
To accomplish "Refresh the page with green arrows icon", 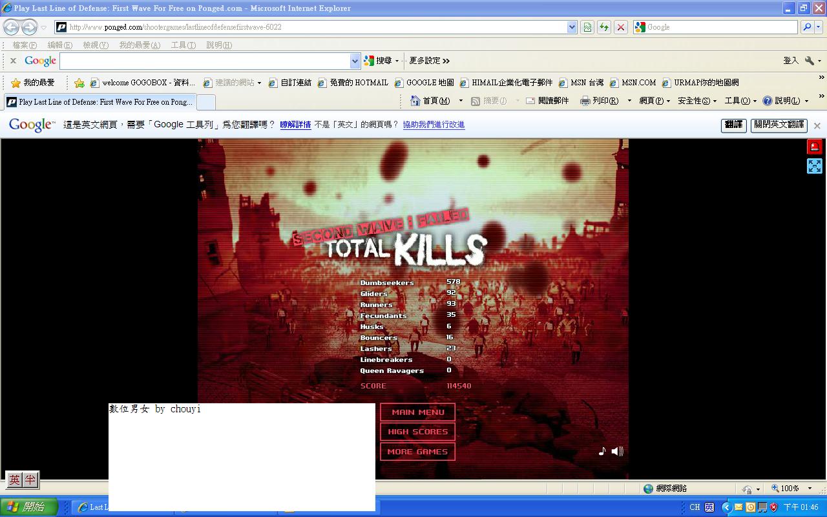I will pos(604,27).
